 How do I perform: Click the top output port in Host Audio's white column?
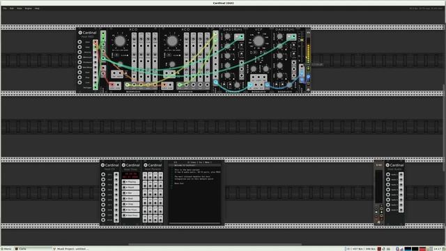[401, 174]
